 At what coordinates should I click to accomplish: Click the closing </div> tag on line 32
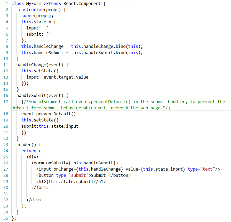coord(34,200)
